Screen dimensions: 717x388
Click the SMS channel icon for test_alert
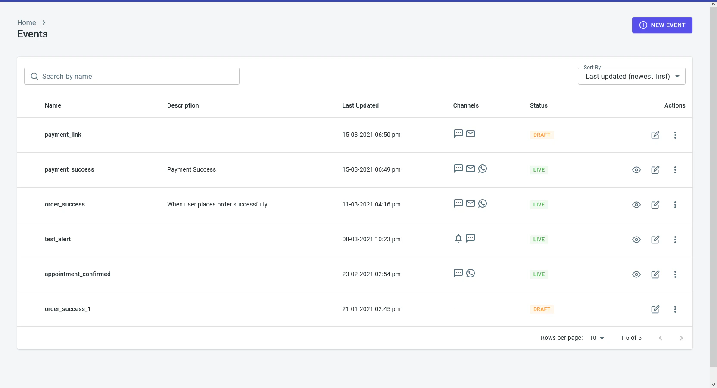coord(471,238)
